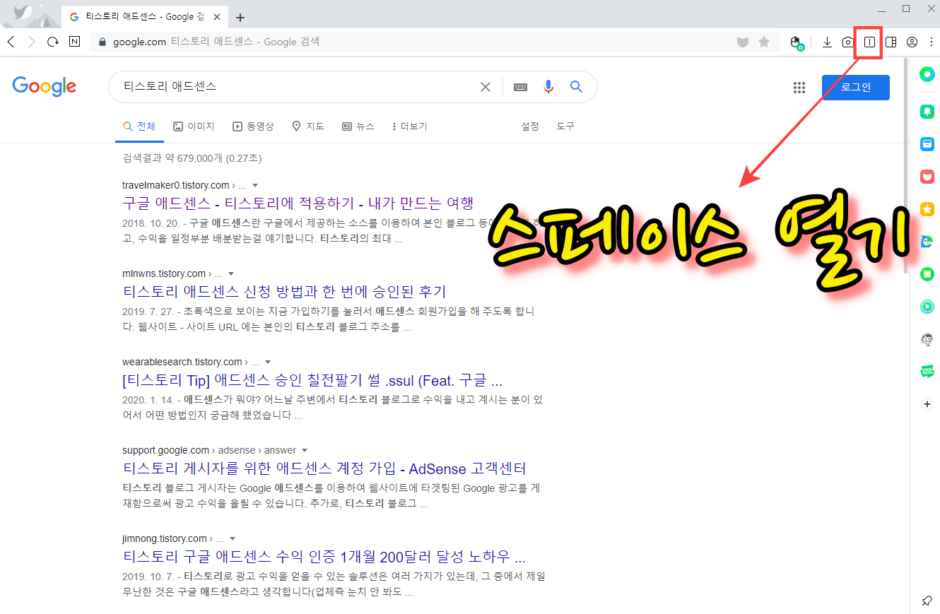Open a new tab with plus button

[x=240, y=17]
